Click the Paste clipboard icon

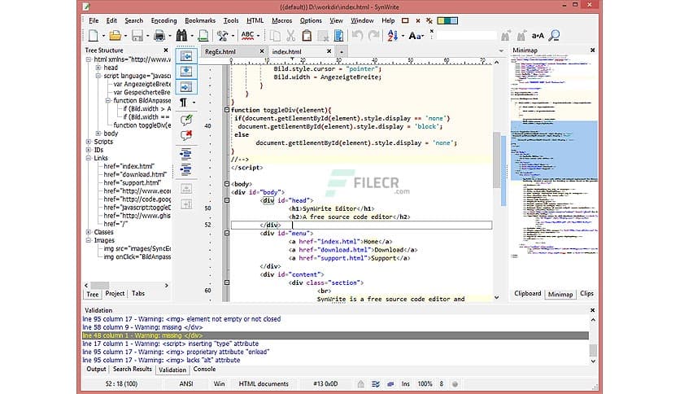[x=307, y=36]
